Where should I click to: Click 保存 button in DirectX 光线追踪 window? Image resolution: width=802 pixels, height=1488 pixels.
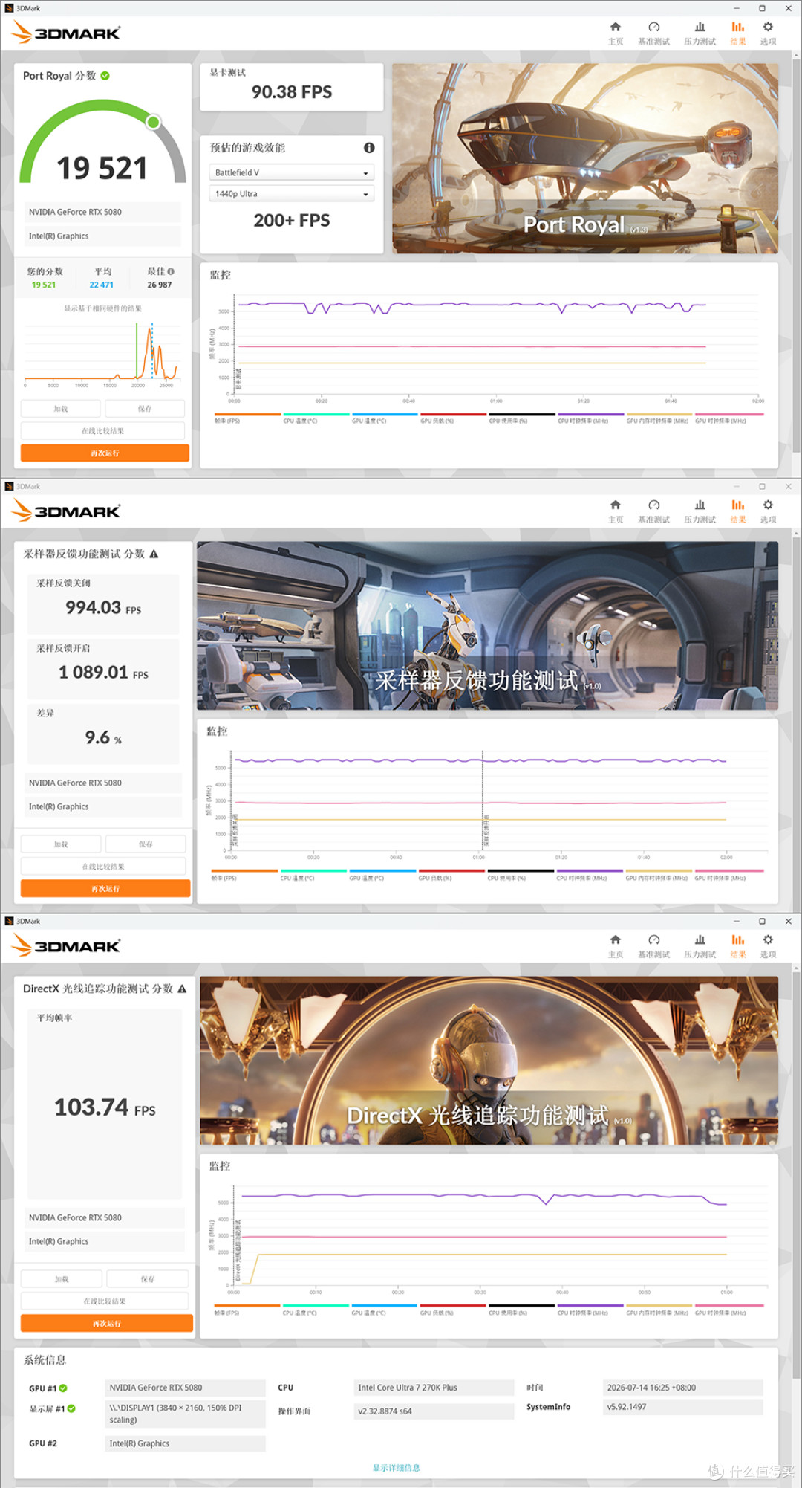tap(148, 1279)
